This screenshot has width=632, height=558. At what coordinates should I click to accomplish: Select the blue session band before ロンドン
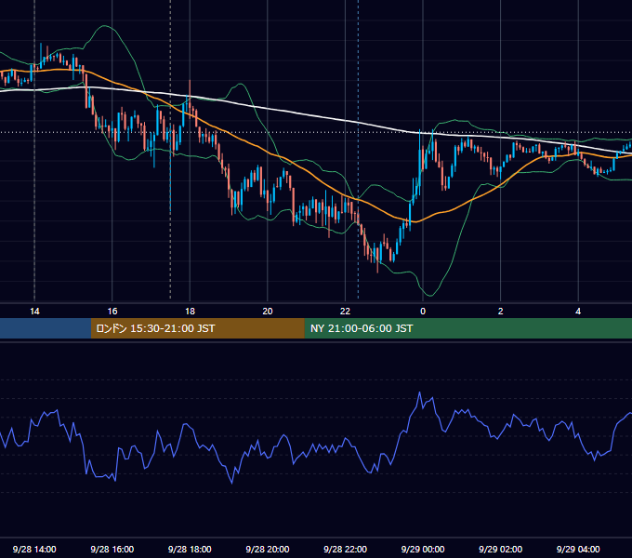coord(46,328)
